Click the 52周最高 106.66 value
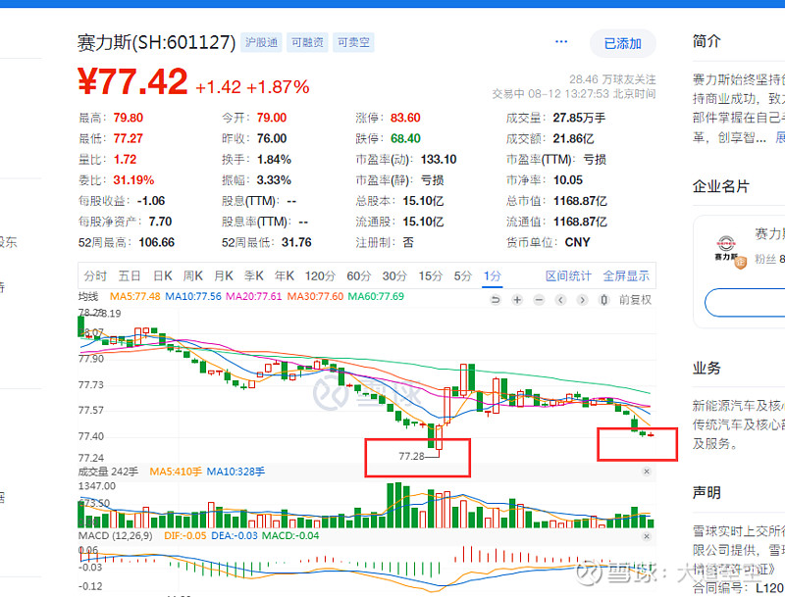Viewport: 785px width, 597px height. point(157,242)
